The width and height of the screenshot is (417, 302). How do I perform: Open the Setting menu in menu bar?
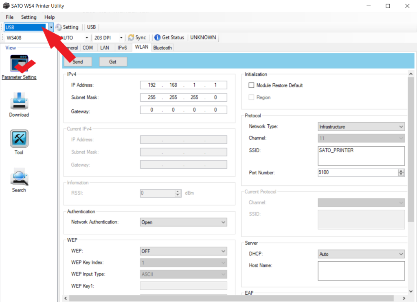pyautogui.click(x=29, y=17)
